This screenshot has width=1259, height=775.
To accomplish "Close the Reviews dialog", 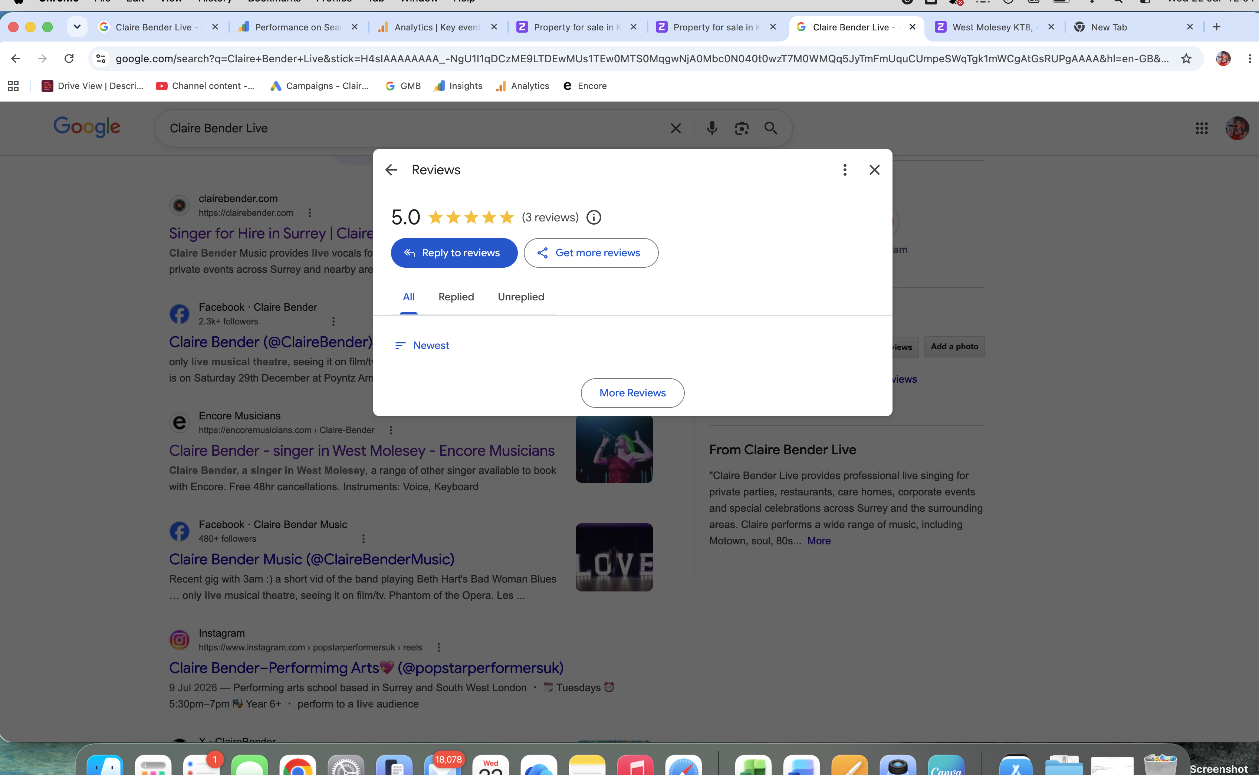I will click(x=875, y=170).
